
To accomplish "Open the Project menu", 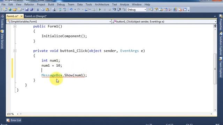I will click(x=41, y=5).
